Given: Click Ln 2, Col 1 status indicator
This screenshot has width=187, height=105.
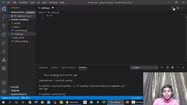Looking at the screenshot, I should 136,98.
